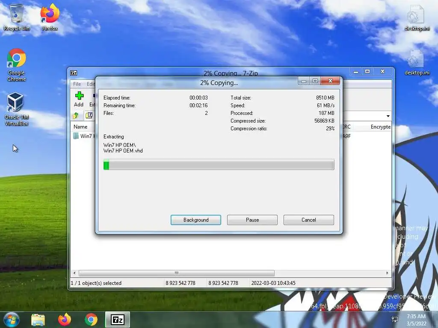Maximize the 2% Copying progress dialog
The width and height of the screenshot is (438, 328).
[315, 81]
